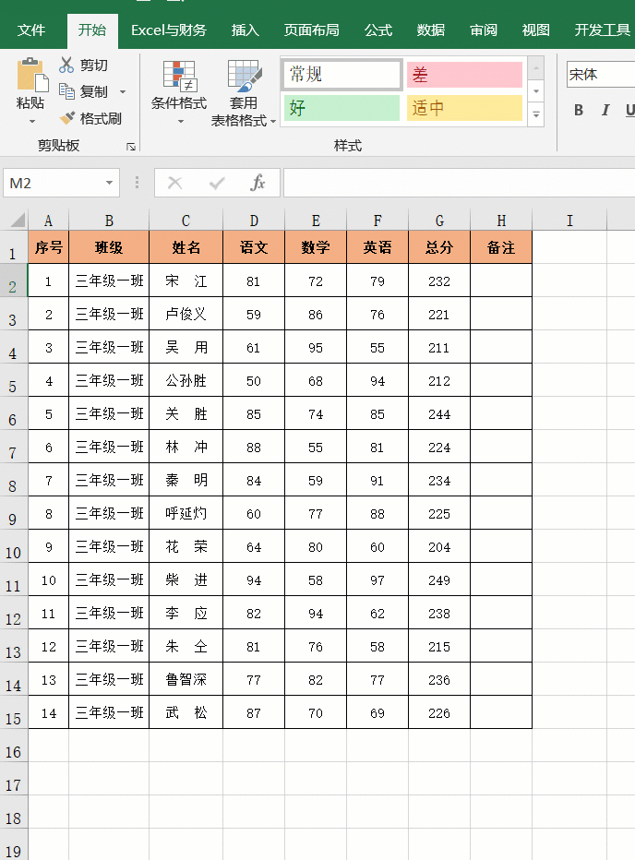
Task: Click inside the formula bar
Action: [459, 183]
